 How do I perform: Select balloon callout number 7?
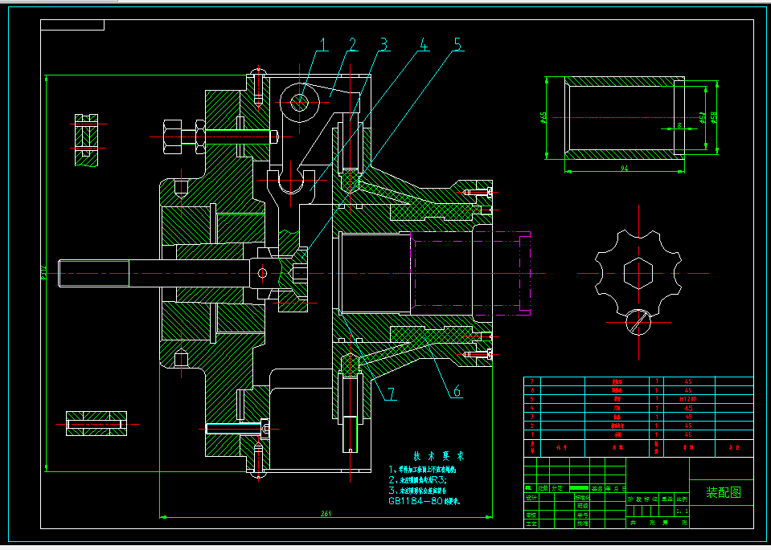click(x=392, y=394)
